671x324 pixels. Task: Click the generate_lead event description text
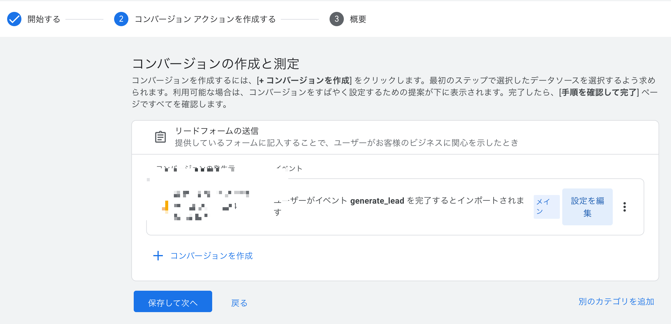click(399, 206)
